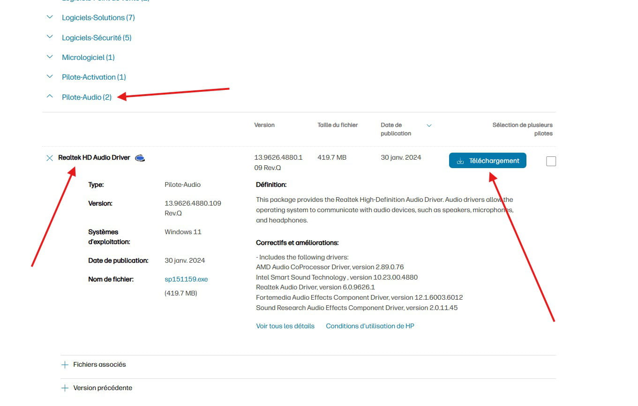The image size is (638, 406).
Task: Click the AMD Audio CoProcessor Driver line
Action: pyautogui.click(x=330, y=267)
